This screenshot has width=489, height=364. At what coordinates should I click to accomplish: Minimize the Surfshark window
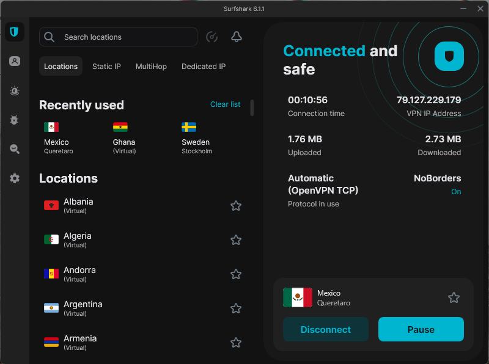pos(463,9)
